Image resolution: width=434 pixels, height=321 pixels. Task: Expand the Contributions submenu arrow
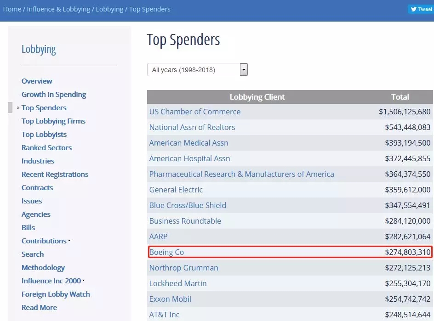point(69,241)
